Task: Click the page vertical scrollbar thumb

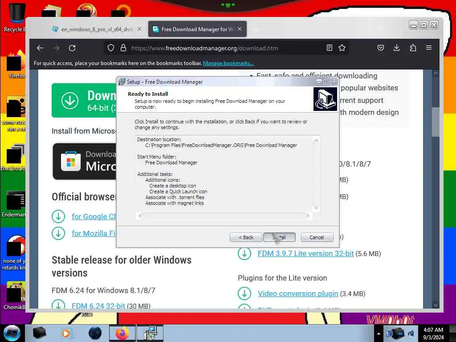Action: click(436, 122)
